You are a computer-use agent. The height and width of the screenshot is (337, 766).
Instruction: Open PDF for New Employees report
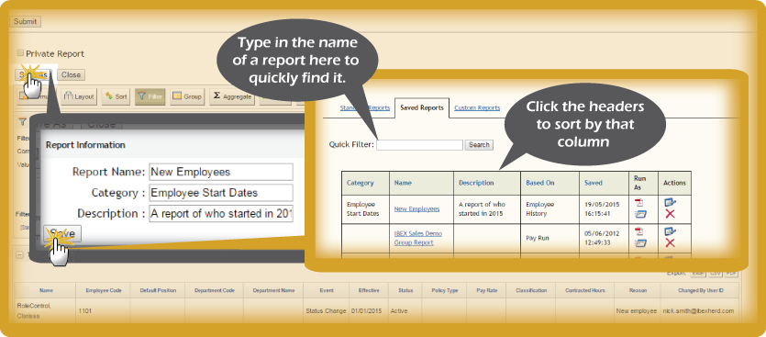[x=638, y=203]
